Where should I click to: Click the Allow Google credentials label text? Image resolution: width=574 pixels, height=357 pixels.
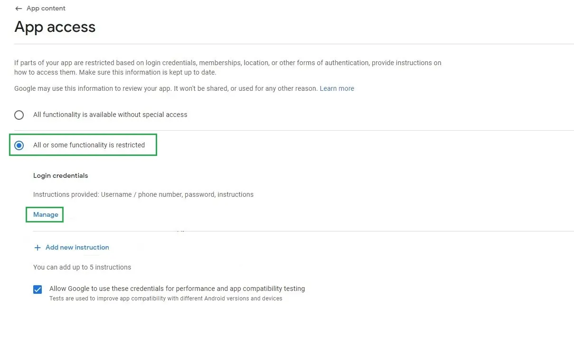pyautogui.click(x=177, y=289)
